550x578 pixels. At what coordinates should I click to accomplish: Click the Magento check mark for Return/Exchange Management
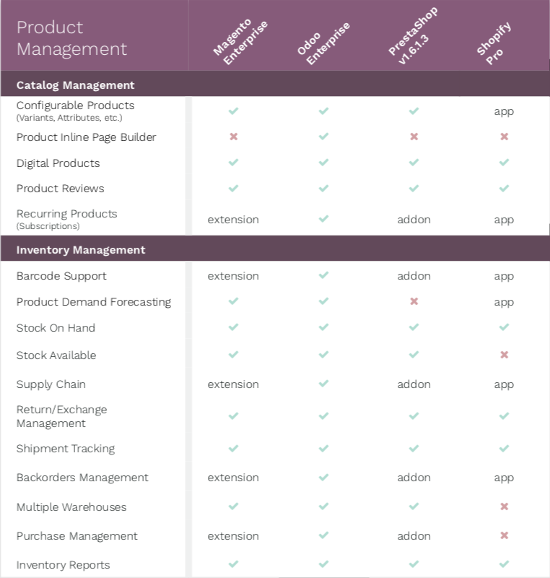click(233, 416)
